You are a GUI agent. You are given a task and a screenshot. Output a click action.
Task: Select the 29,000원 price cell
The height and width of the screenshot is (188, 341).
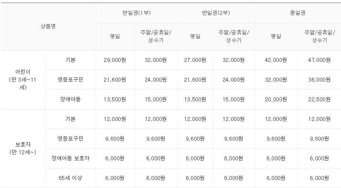pos(115,60)
